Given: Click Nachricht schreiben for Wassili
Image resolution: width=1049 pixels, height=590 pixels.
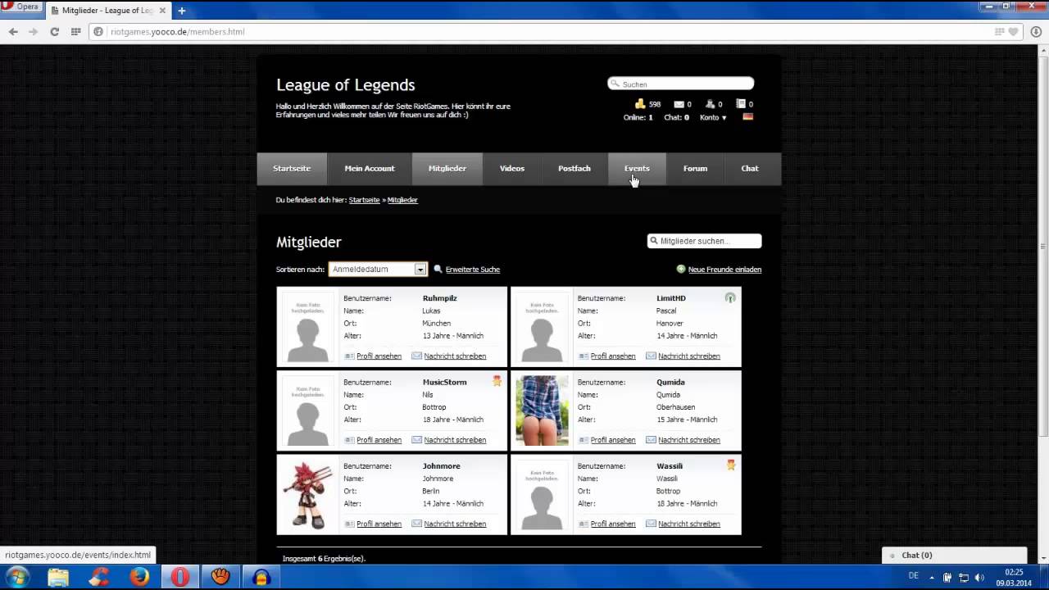Looking at the screenshot, I should 689,524.
